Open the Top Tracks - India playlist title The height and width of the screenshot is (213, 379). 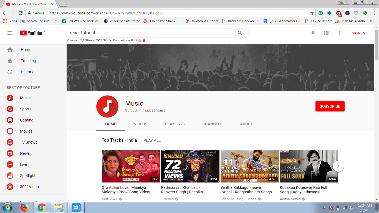(x=119, y=140)
